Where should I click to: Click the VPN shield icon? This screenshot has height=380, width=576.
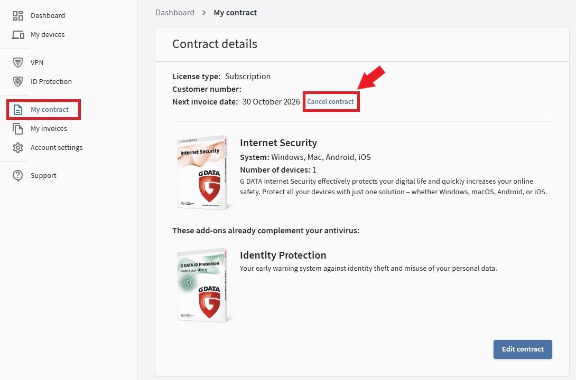[18, 63]
